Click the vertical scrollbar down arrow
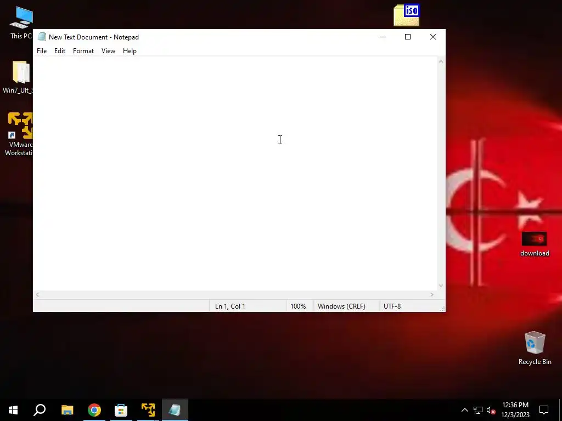 click(x=441, y=286)
